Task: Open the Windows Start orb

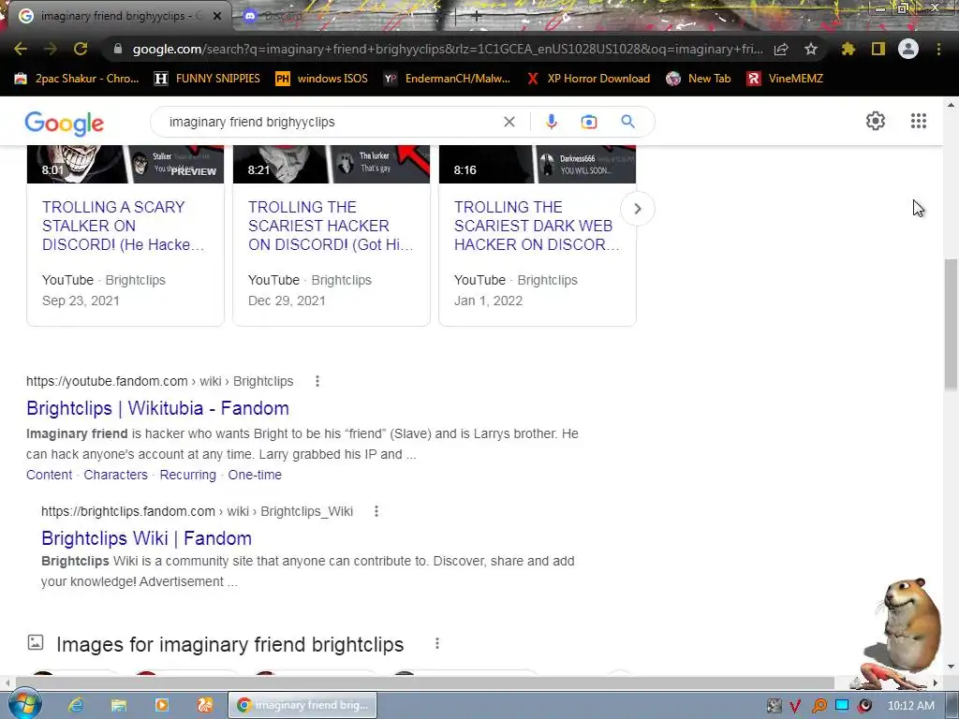Action: [24, 704]
